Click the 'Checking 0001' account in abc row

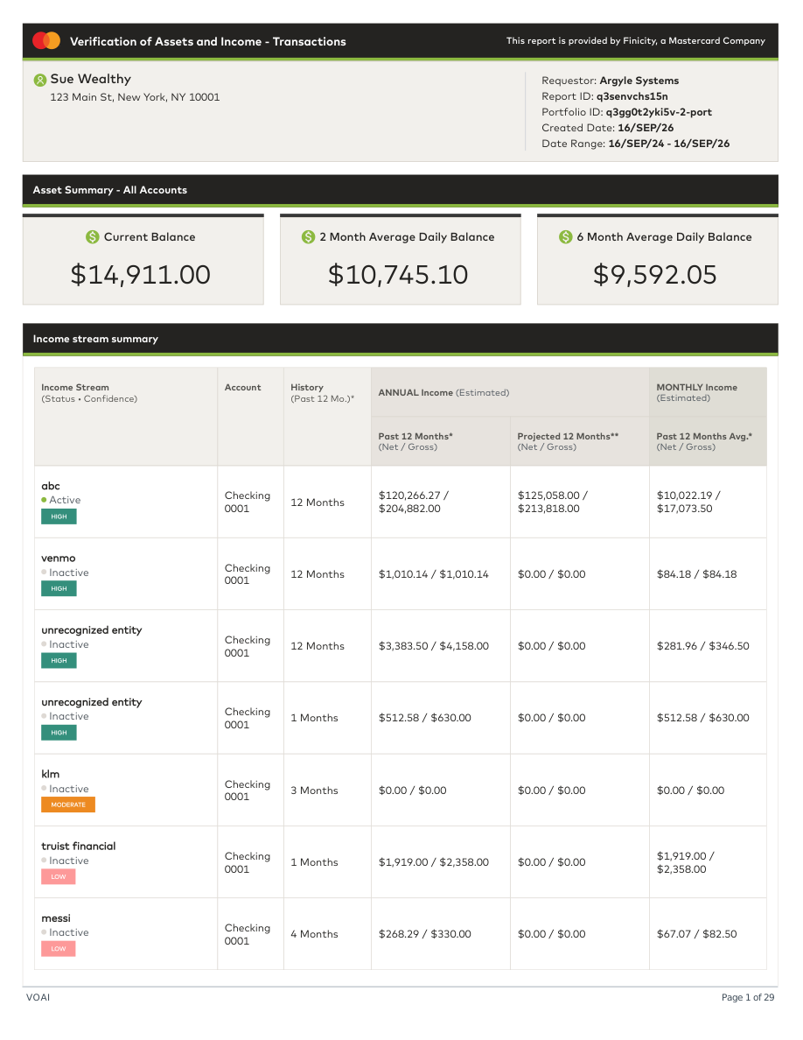[x=248, y=502]
